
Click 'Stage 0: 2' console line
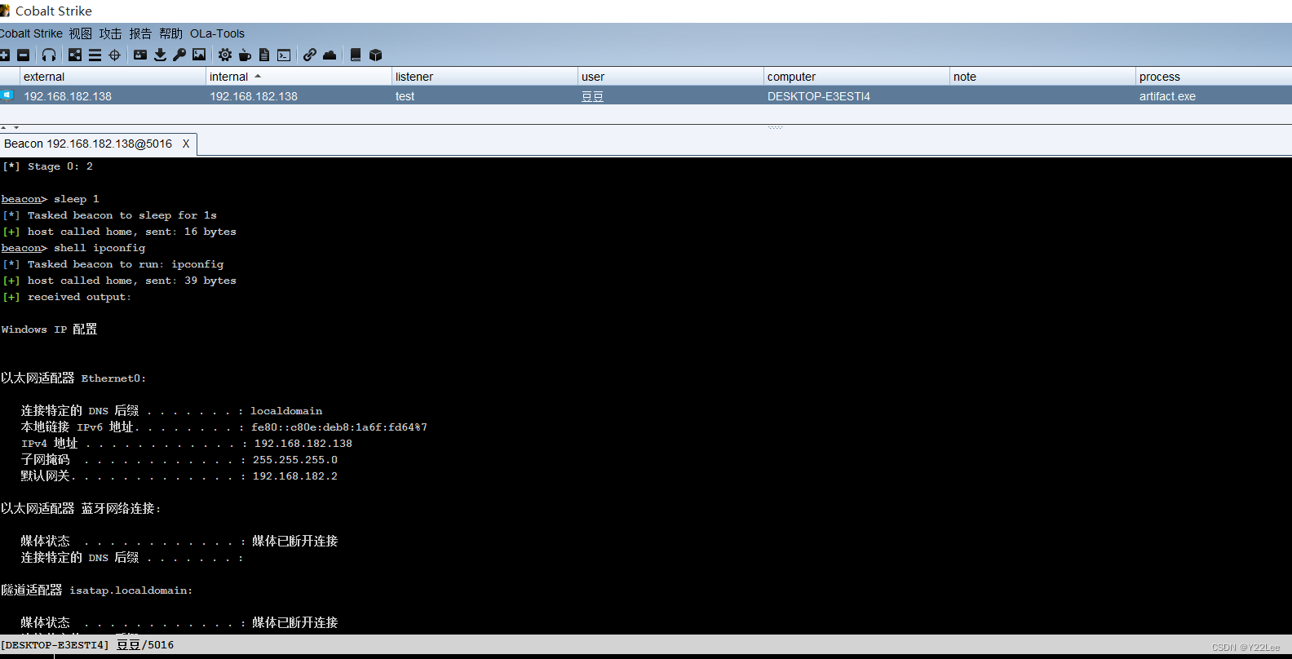click(x=47, y=166)
